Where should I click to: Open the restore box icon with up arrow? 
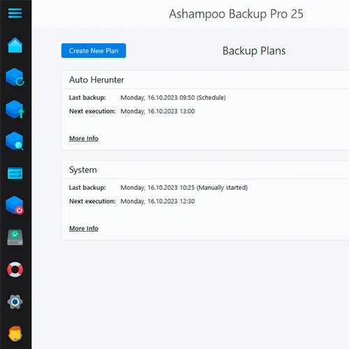(15, 109)
